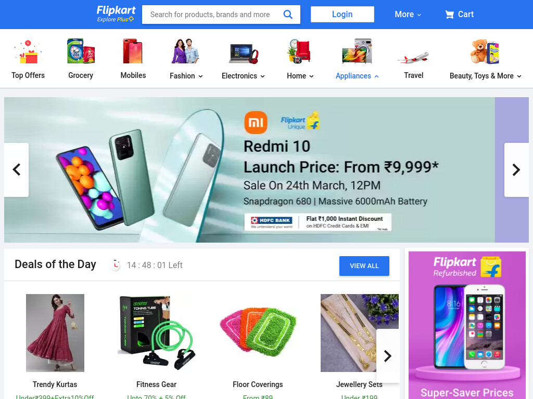Click the Flipkart logo
The width and height of the screenshot is (533, 399).
coord(116,14)
